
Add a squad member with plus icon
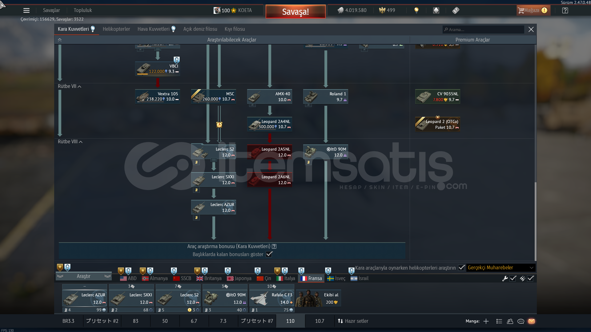pos(486,321)
